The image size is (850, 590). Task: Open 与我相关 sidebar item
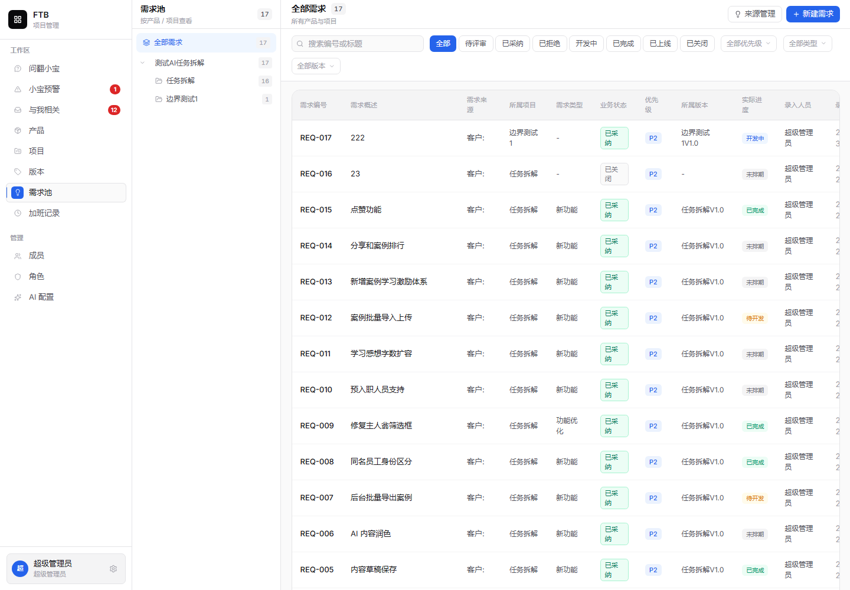click(66, 110)
